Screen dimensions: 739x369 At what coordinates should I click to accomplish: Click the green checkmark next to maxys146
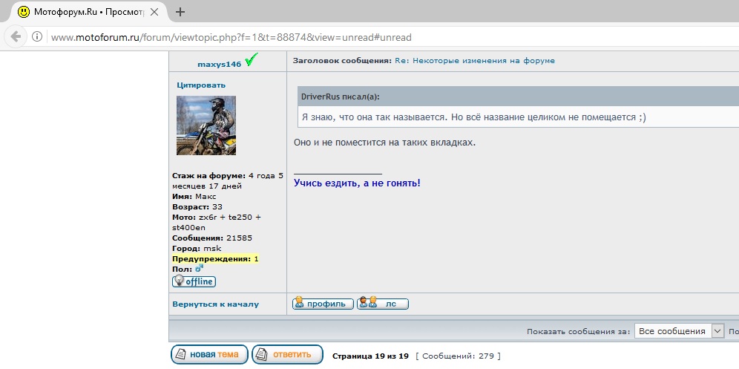click(251, 62)
